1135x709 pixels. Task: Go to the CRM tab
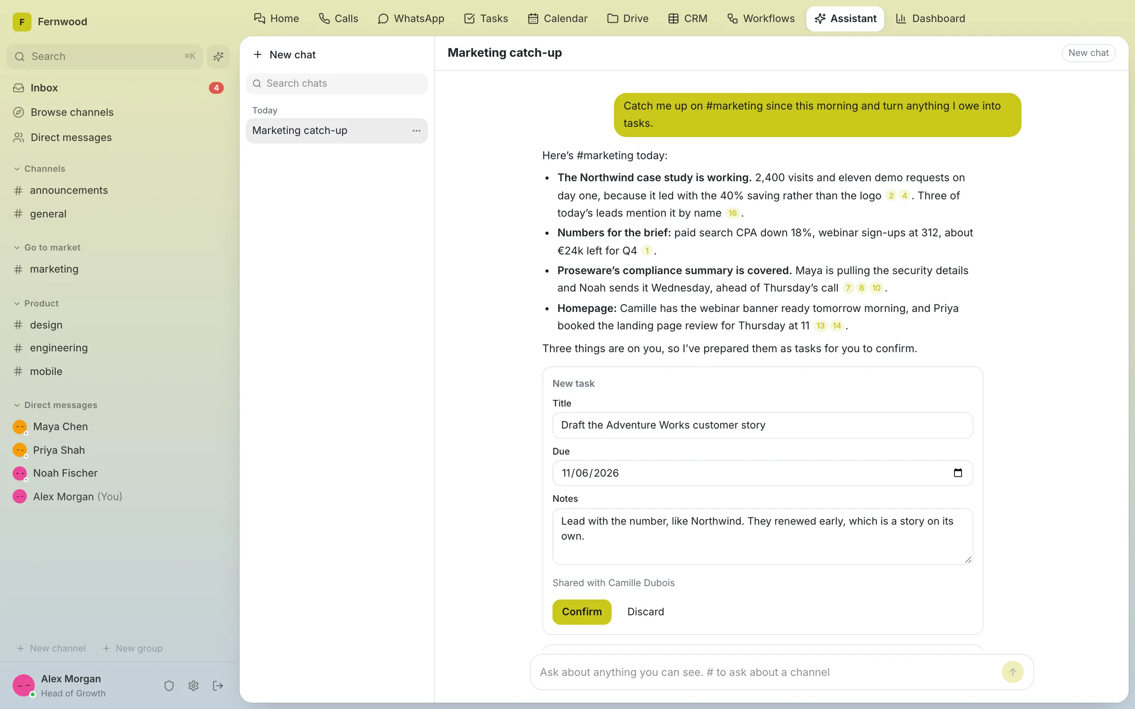pyautogui.click(x=688, y=18)
